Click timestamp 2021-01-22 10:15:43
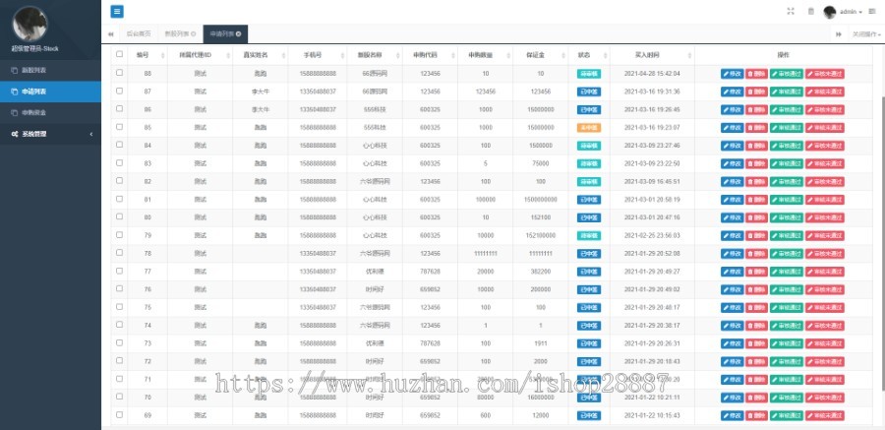Viewport: 885px width, 430px height. coord(652,415)
